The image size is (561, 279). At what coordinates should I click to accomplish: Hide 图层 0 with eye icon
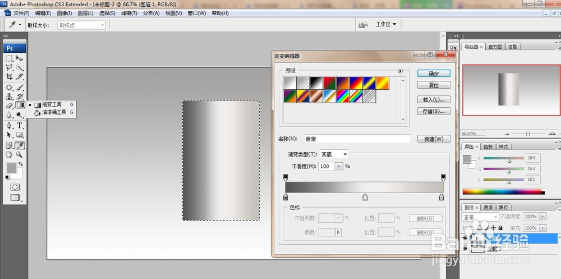[x=465, y=249]
